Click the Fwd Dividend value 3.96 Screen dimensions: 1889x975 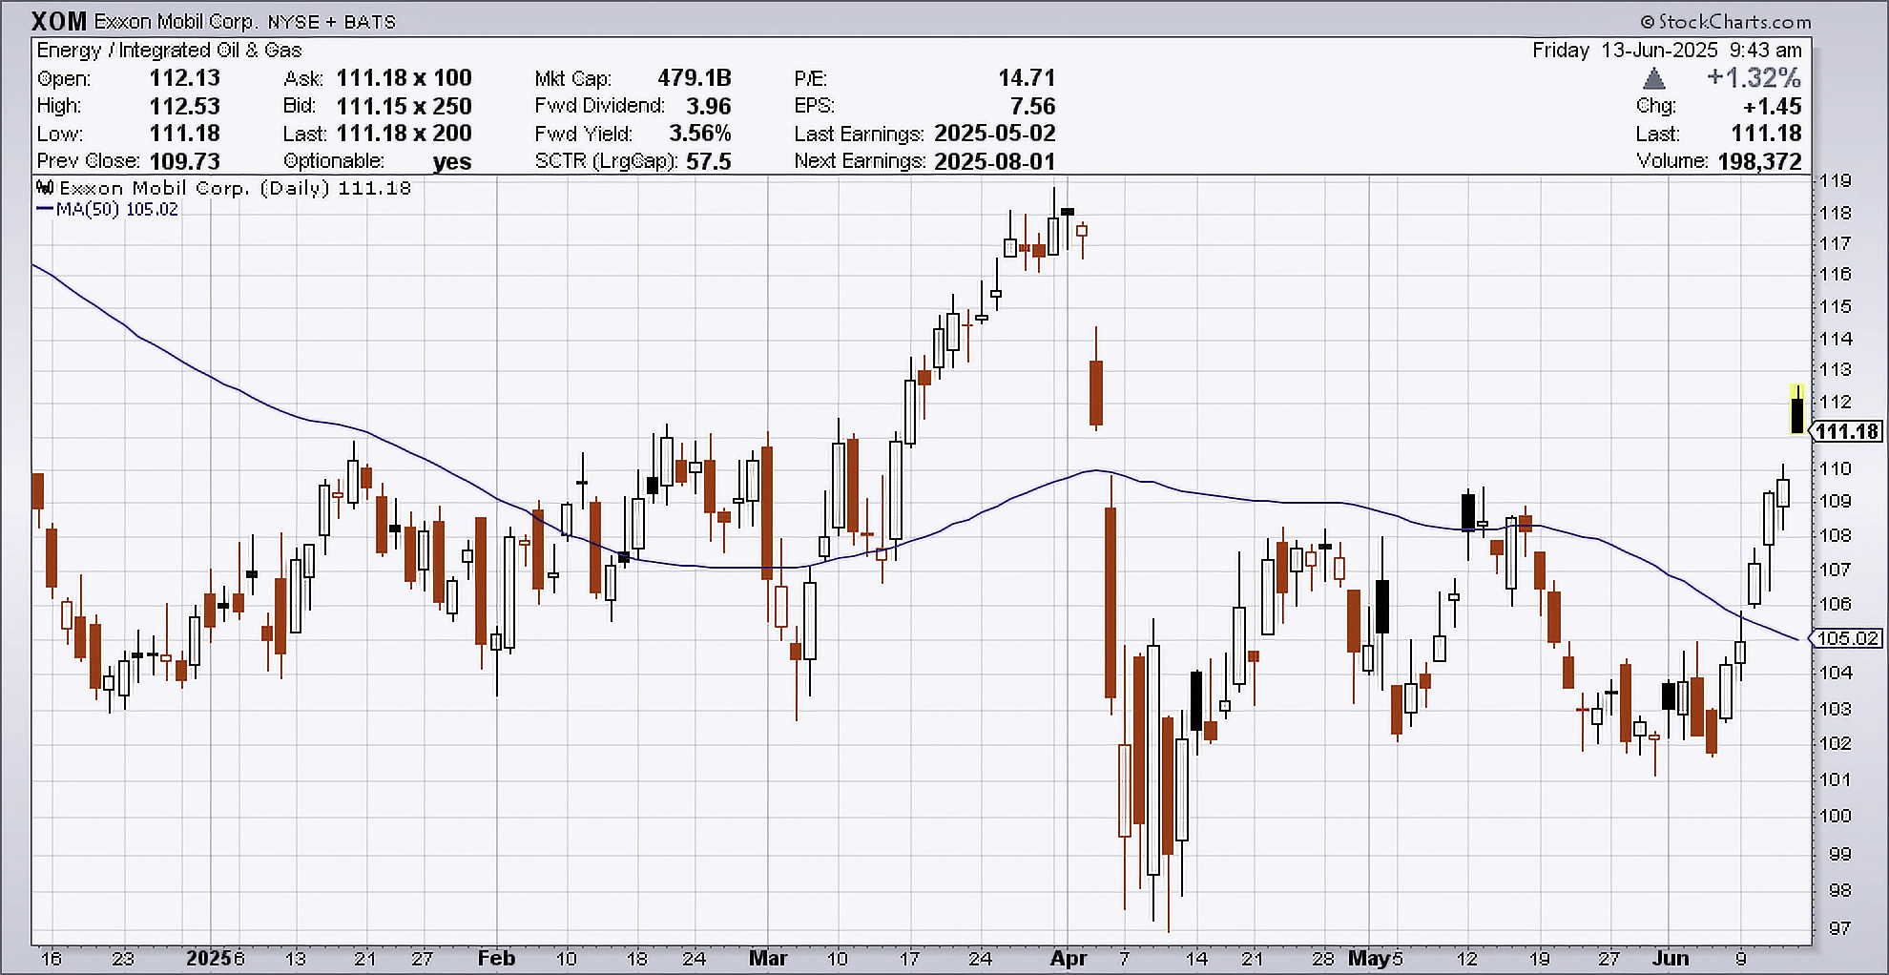click(708, 106)
